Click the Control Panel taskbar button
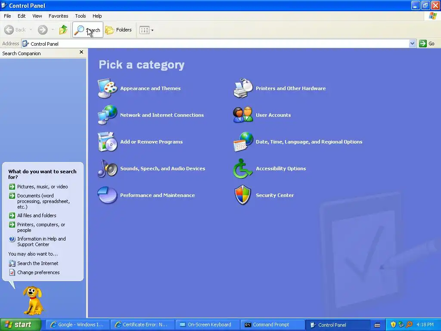The width and height of the screenshot is (441, 331). 338,325
